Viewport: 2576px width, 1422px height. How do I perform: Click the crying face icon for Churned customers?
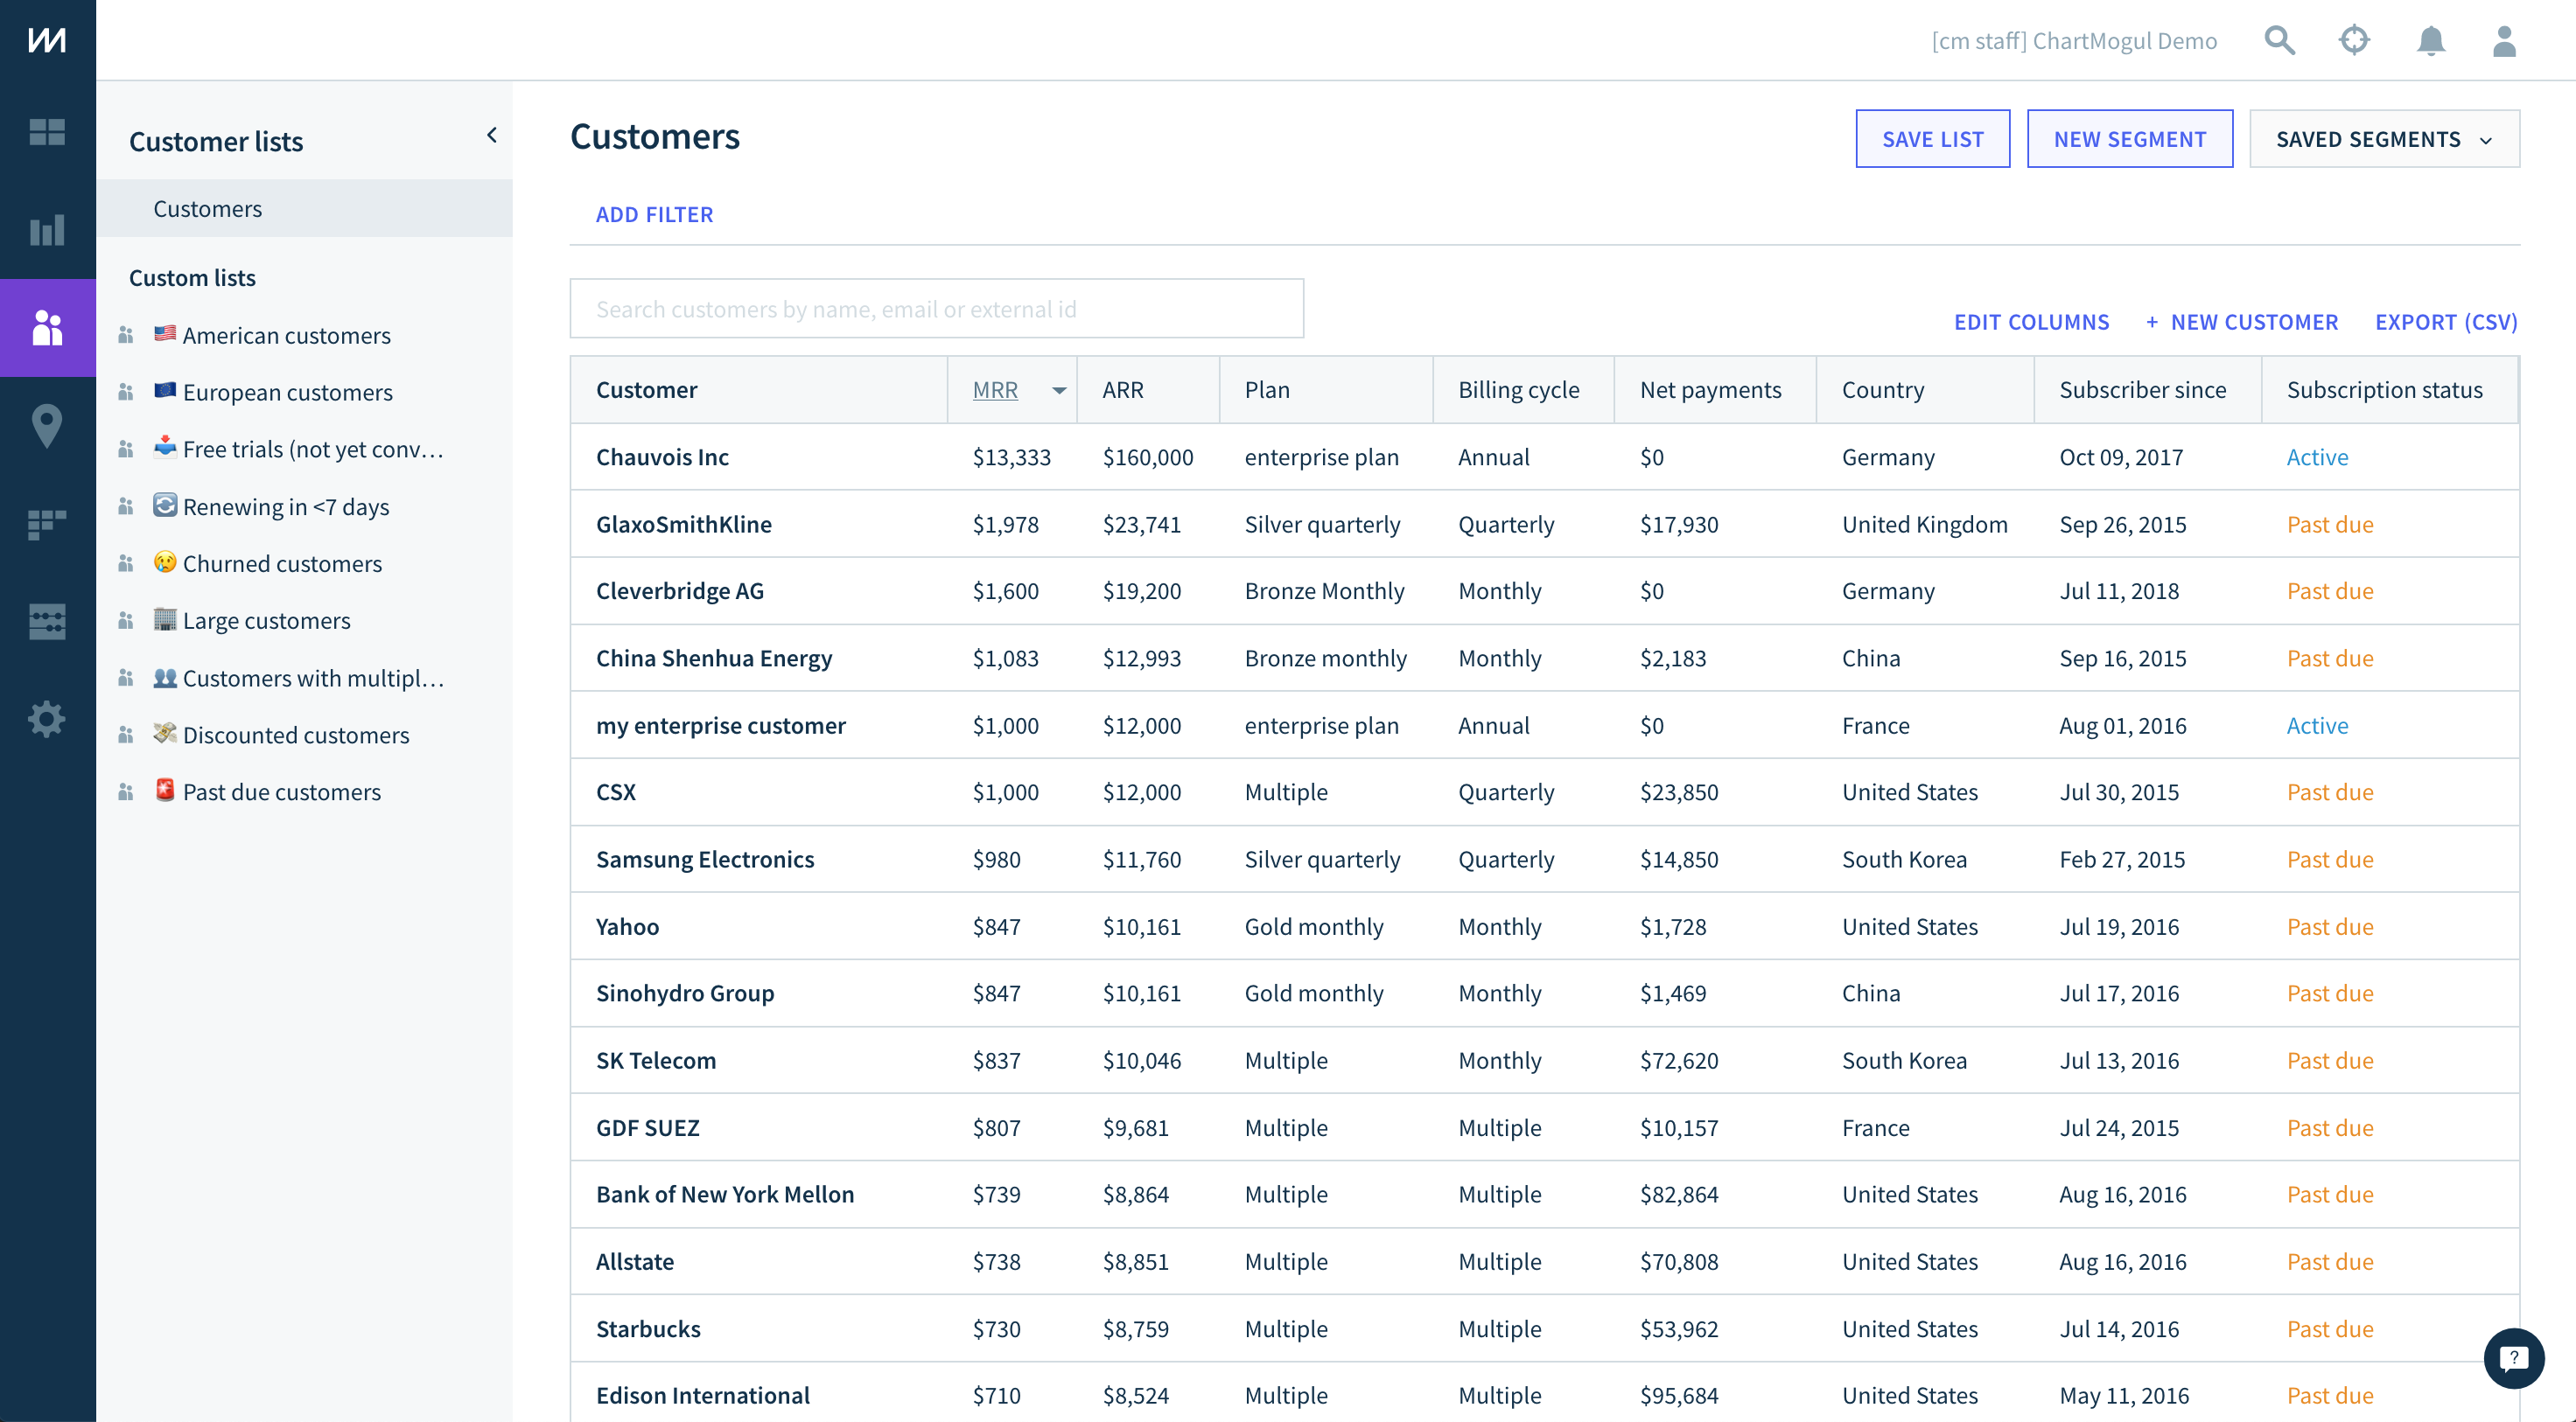[165, 561]
